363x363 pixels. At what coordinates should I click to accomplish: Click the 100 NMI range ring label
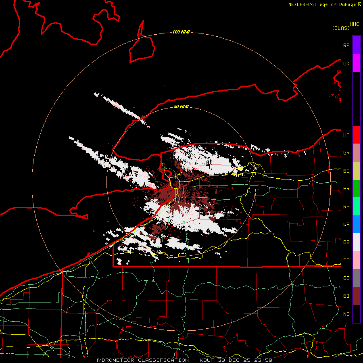coord(181,32)
